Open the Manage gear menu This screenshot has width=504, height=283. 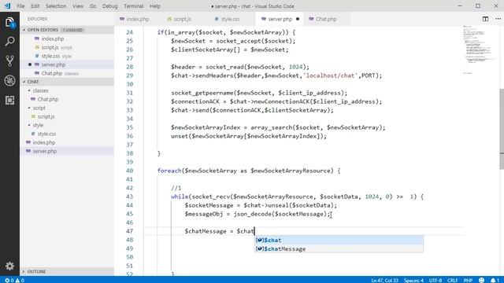(x=9, y=266)
